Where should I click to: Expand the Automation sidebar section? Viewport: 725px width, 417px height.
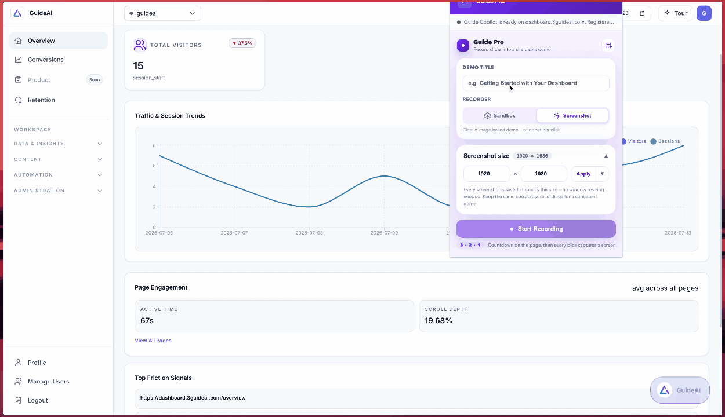[x=58, y=175]
